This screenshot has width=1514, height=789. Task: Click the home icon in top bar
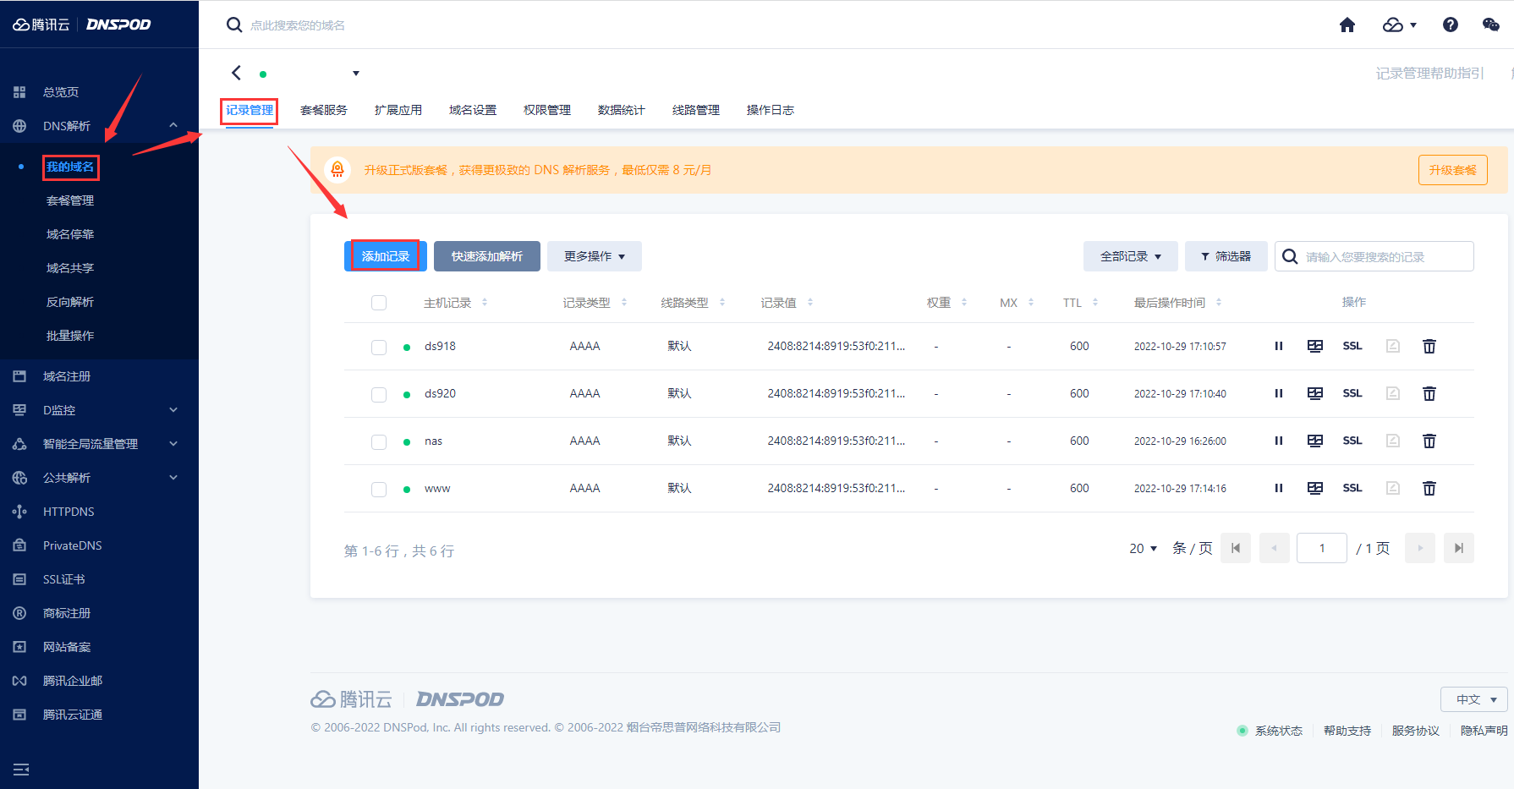coord(1347,25)
